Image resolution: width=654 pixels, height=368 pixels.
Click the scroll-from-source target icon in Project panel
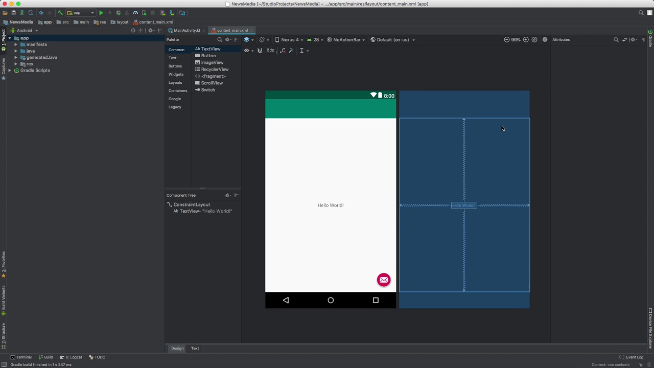point(133,31)
